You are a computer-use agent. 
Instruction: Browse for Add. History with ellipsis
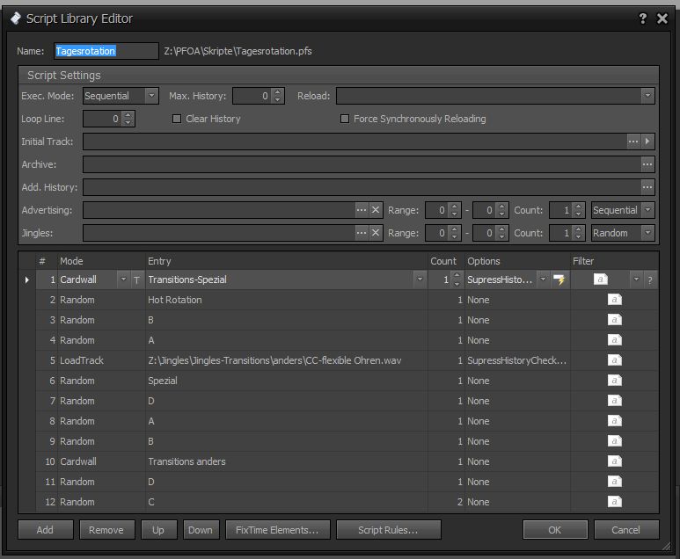pyautogui.click(x=647, y=187)
